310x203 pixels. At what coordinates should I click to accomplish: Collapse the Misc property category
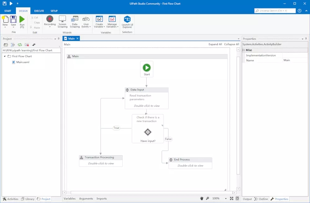(244, 50)
